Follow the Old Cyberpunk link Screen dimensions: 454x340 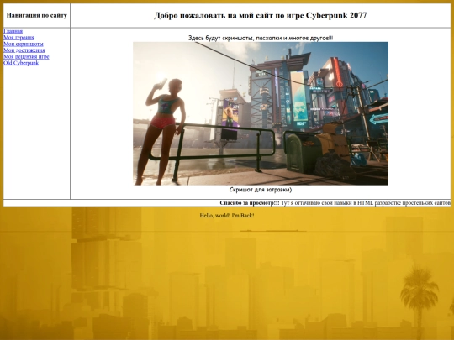pyautogui.click(x=21, y=63)
